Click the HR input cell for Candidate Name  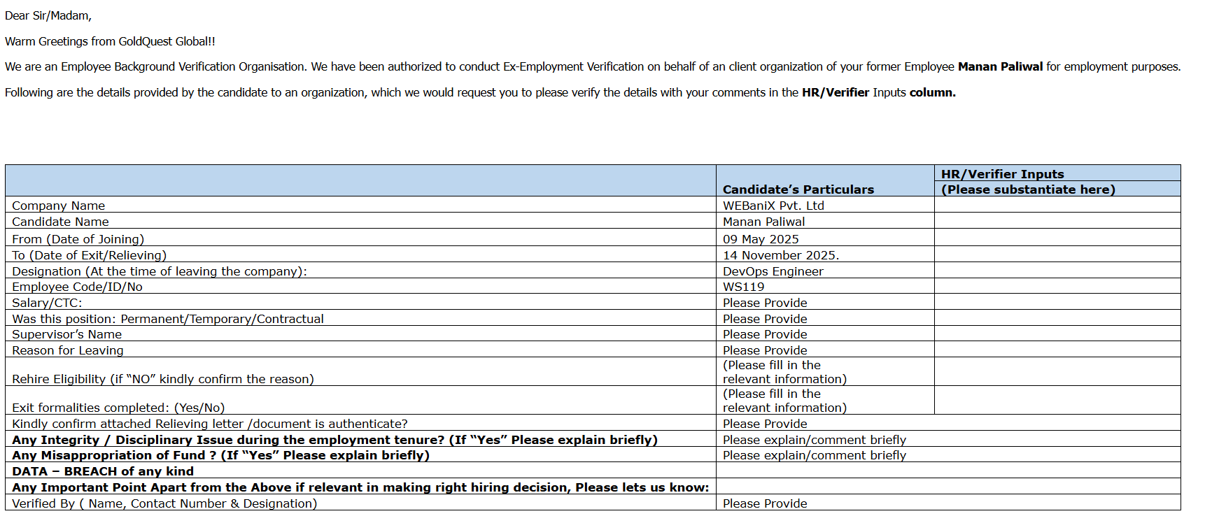coord(1057,221)
